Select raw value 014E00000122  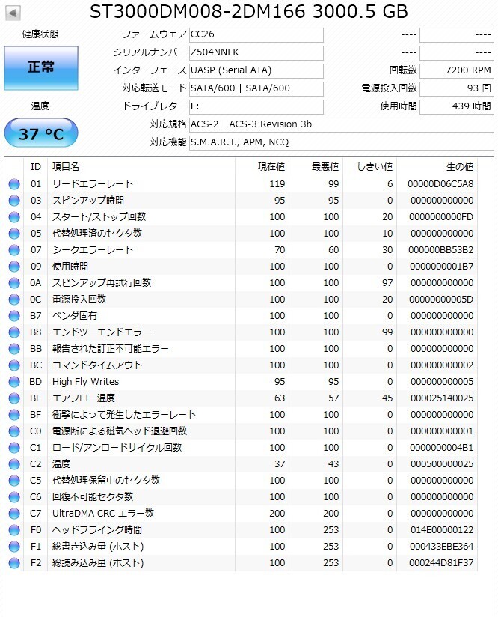[442, 530]
